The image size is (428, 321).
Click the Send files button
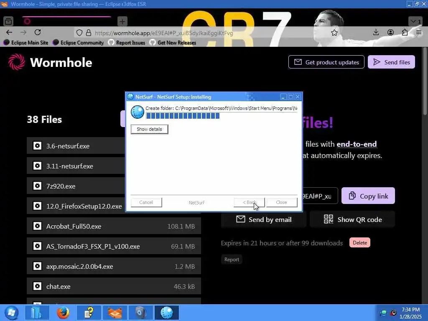pos(391,62)
